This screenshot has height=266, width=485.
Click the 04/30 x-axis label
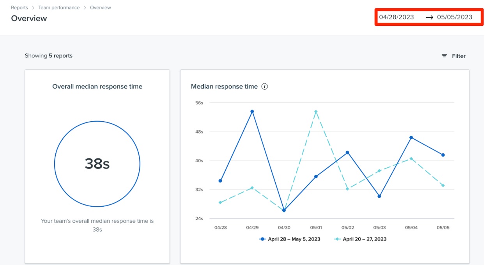point(284,228)
